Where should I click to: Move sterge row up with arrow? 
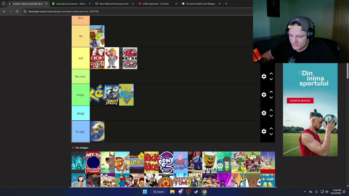(x=271, y=110)
